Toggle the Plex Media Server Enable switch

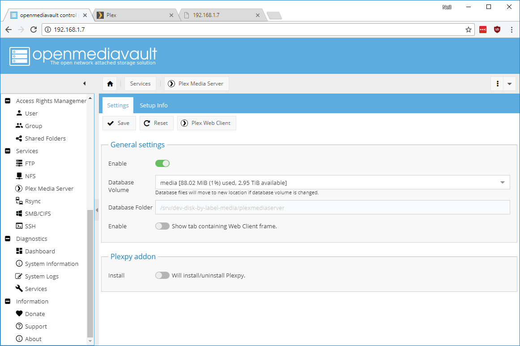[x=162, y=163]
